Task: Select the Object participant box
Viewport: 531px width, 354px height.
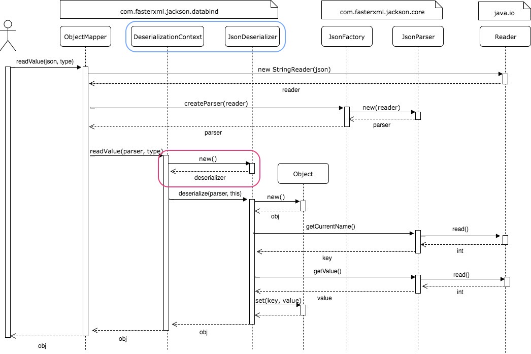Action: pyautogui.click(x=303, y=174)
